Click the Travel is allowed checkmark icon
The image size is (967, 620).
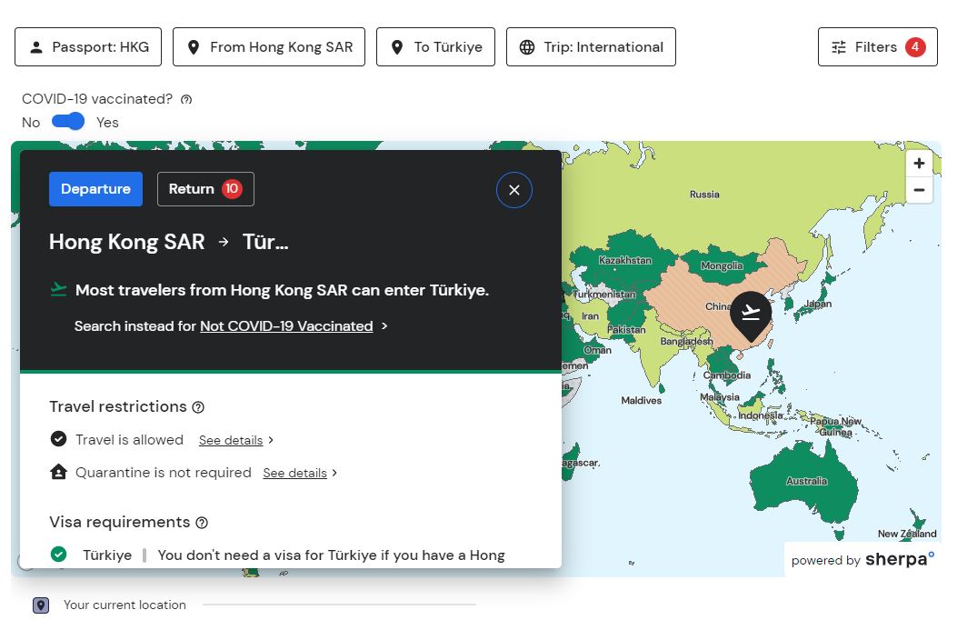(58, 438)
